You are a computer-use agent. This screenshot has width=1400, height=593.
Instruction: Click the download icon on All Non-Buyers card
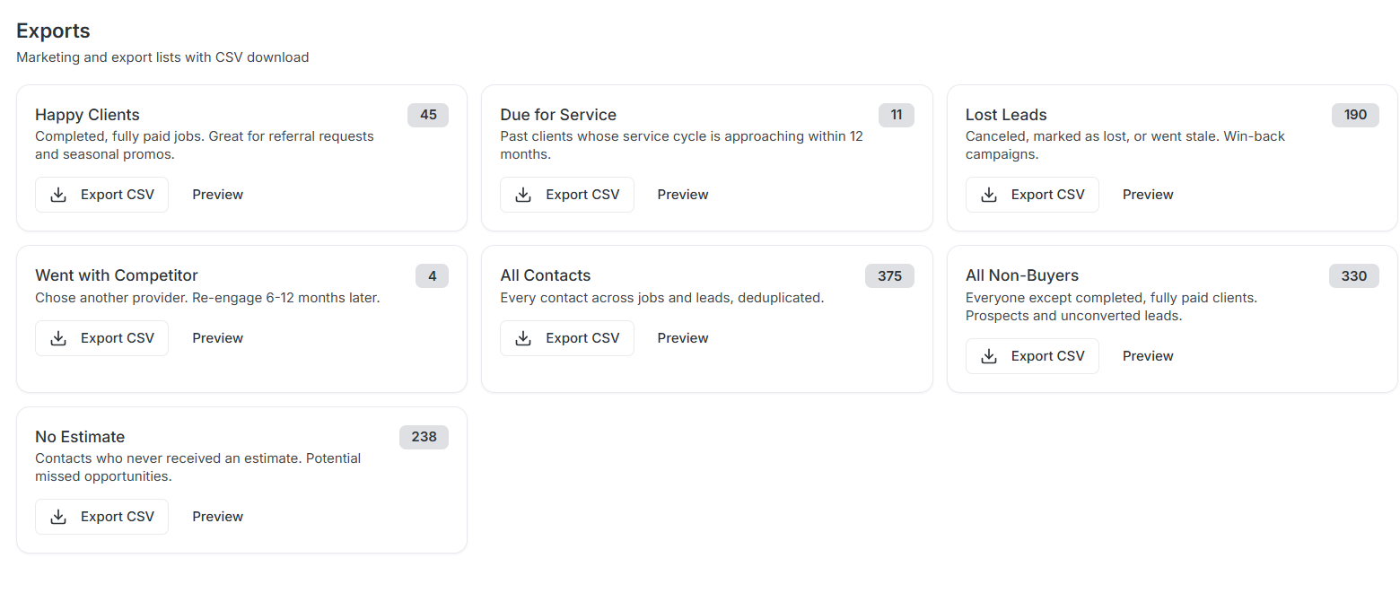pos(989,355)
